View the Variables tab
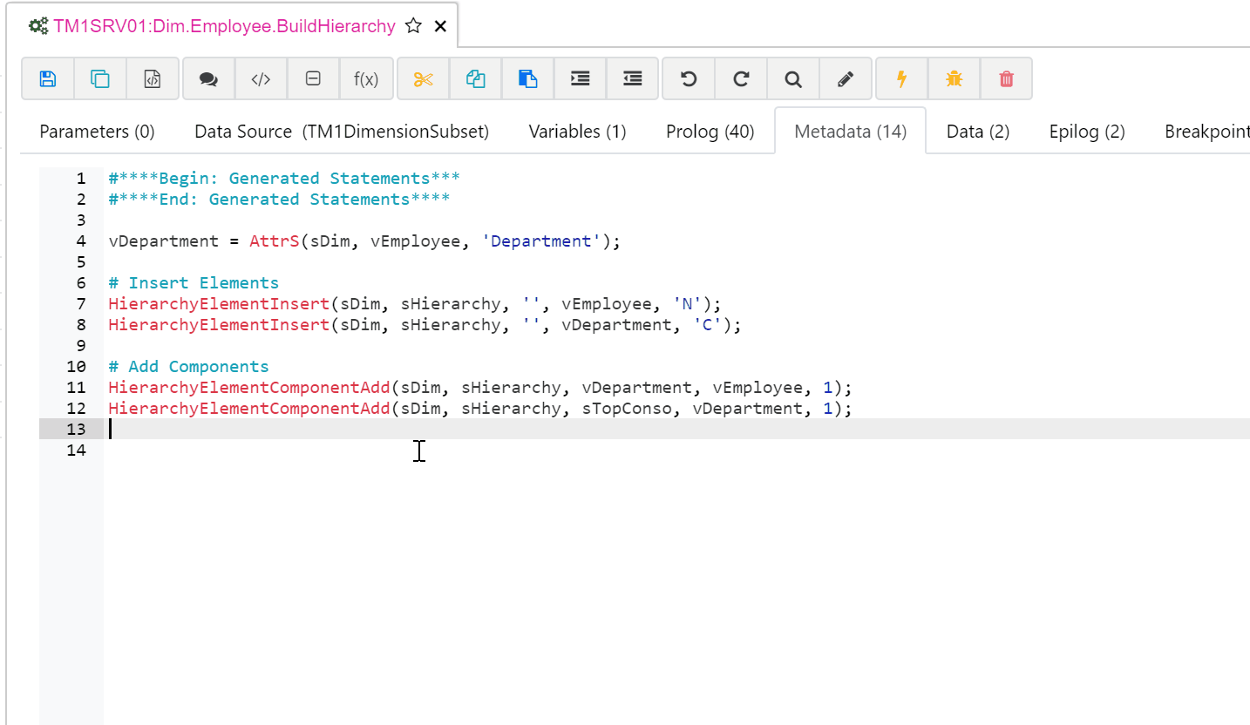This screenshot has height=725, width=1250. [577, 131]
